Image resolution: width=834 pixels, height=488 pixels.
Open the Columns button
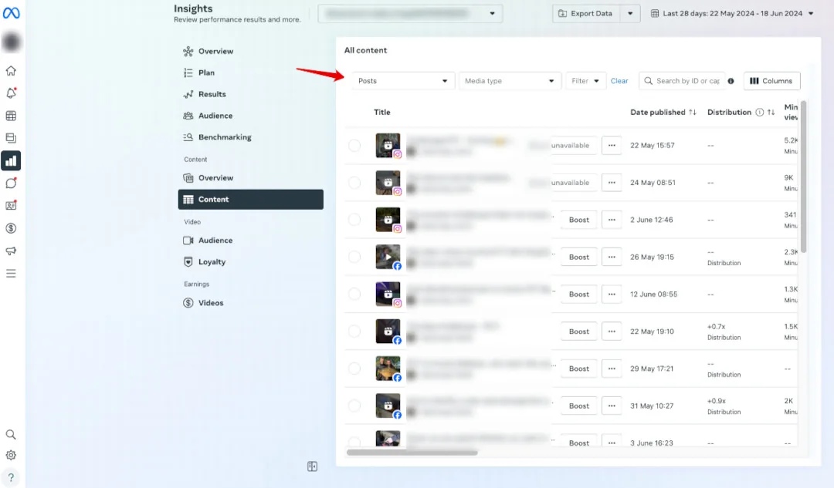[x=771, y=81]
